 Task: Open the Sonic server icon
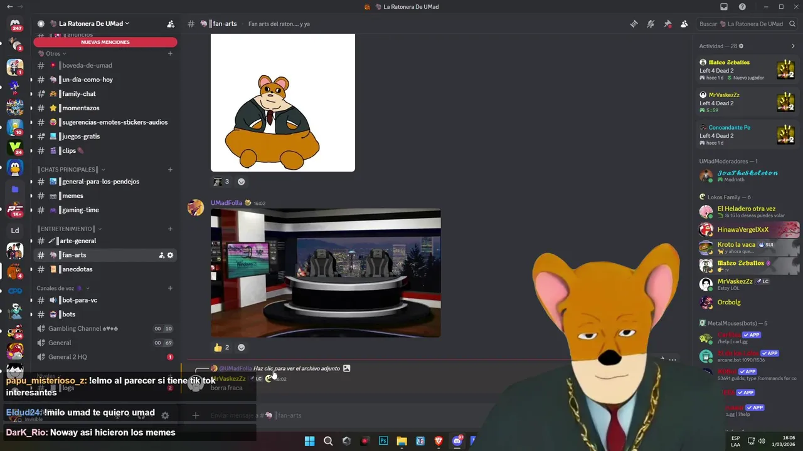pyautogui.click(x=15, y=86)
